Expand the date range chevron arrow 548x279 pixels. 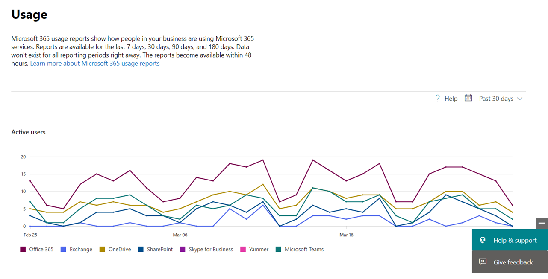pos(520,99)
